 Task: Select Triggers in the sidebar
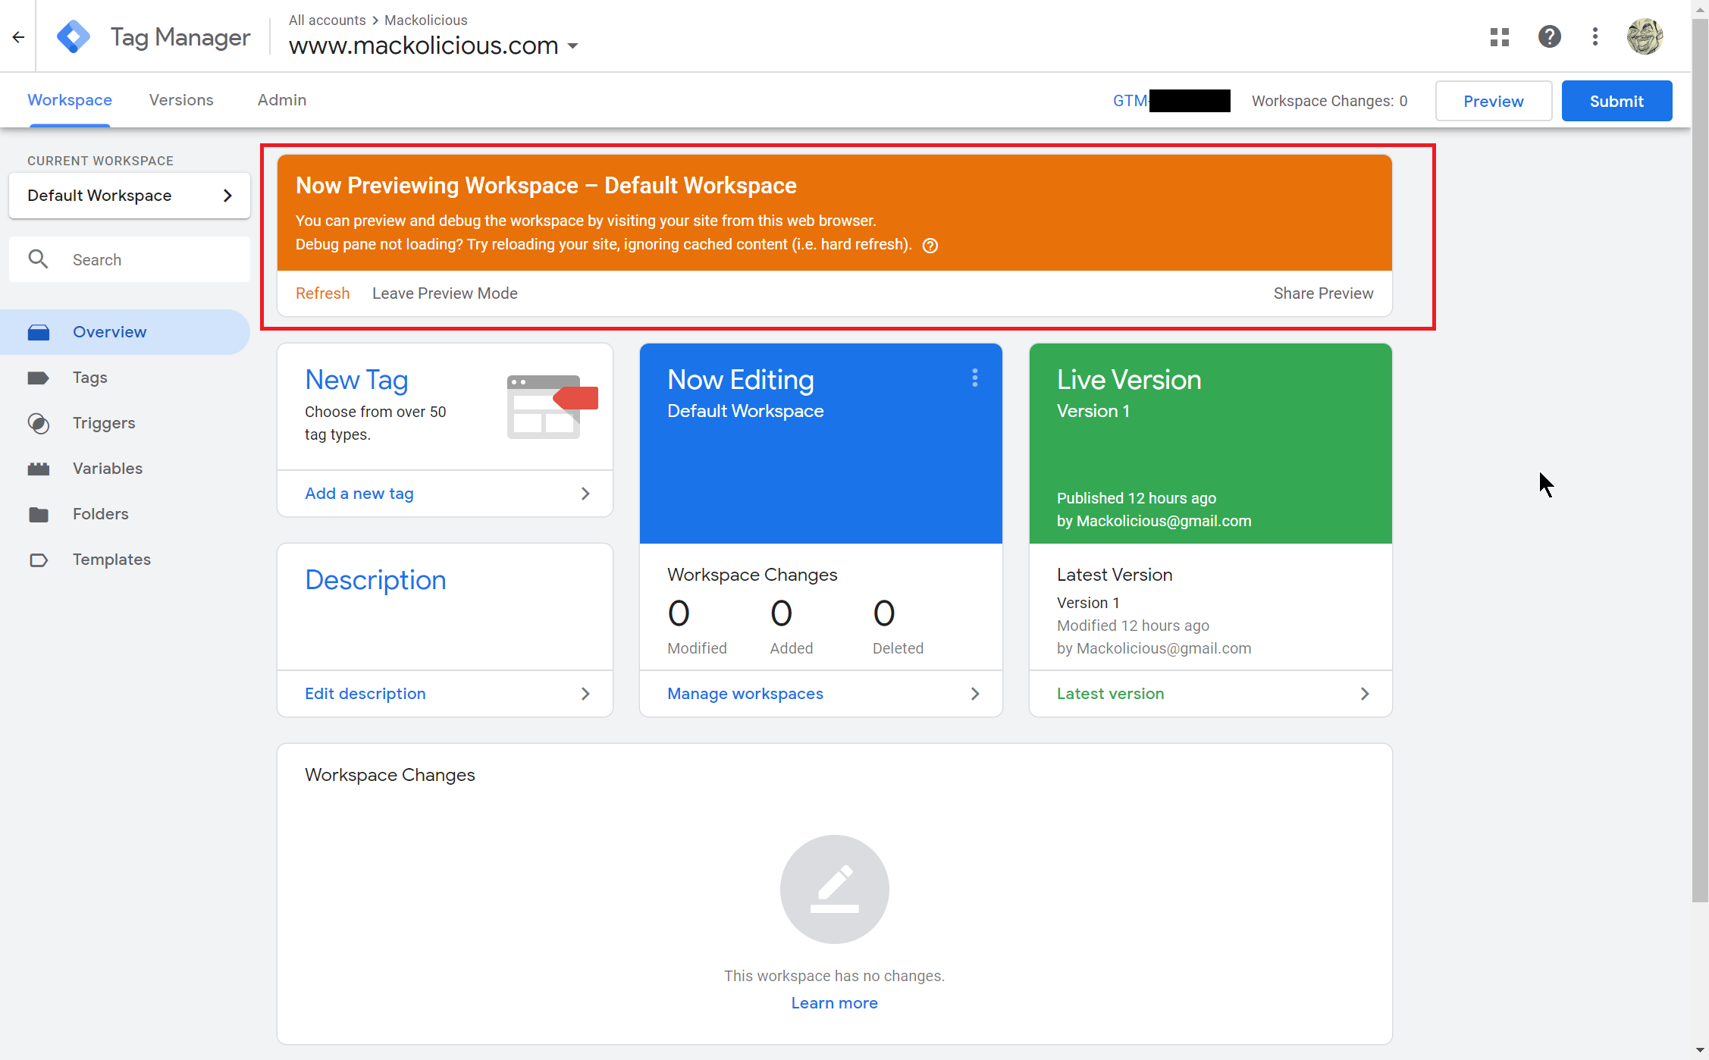click(125, 423)
